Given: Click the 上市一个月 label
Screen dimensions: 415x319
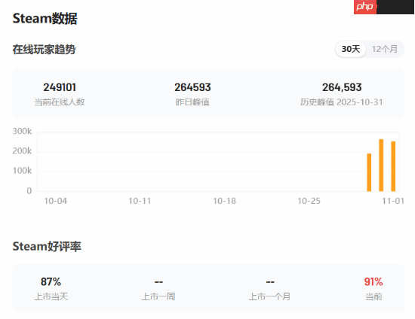Looking at the screenshot, I should click(269, 296).
